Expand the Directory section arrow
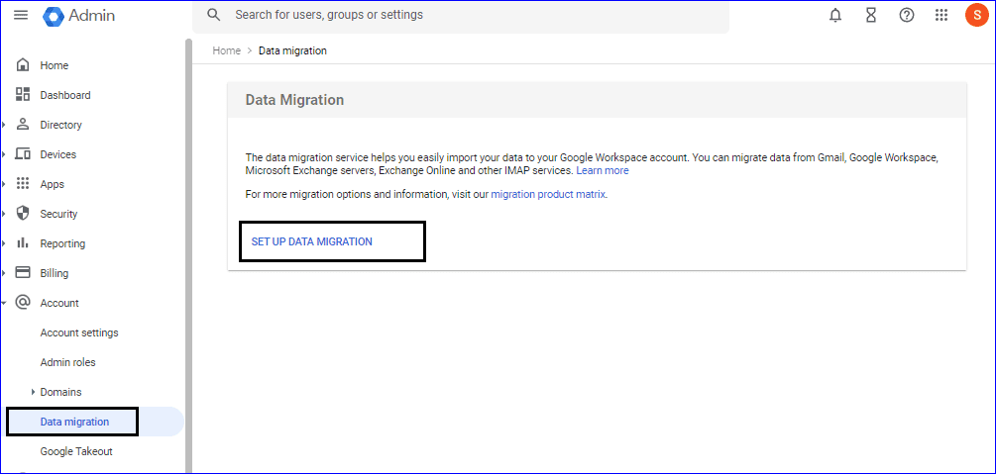The width and height of the screenshot is (996, 474). [x=4, y=125]
